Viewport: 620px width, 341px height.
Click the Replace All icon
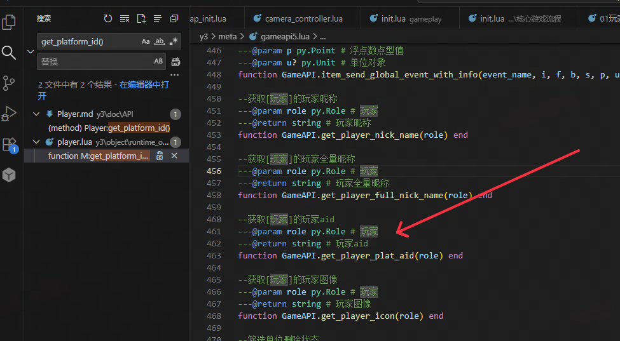click(x=176, y=62)
